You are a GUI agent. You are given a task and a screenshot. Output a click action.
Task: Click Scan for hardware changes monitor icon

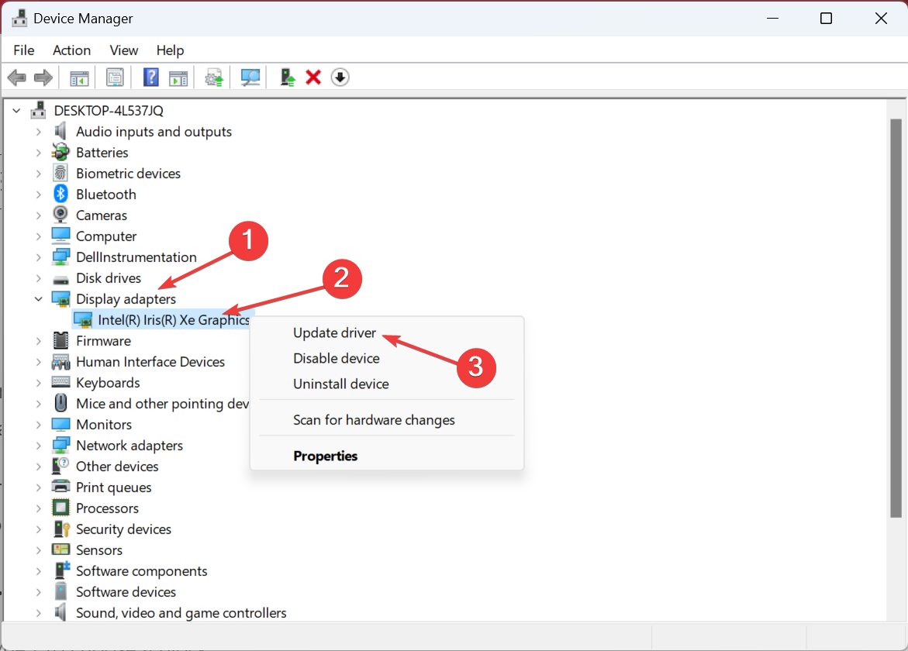pyautogui.click(x=250, y=77)
